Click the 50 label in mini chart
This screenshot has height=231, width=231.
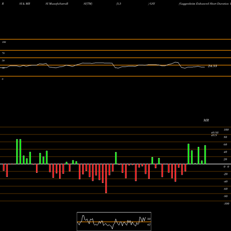click(x=149, y=219)
